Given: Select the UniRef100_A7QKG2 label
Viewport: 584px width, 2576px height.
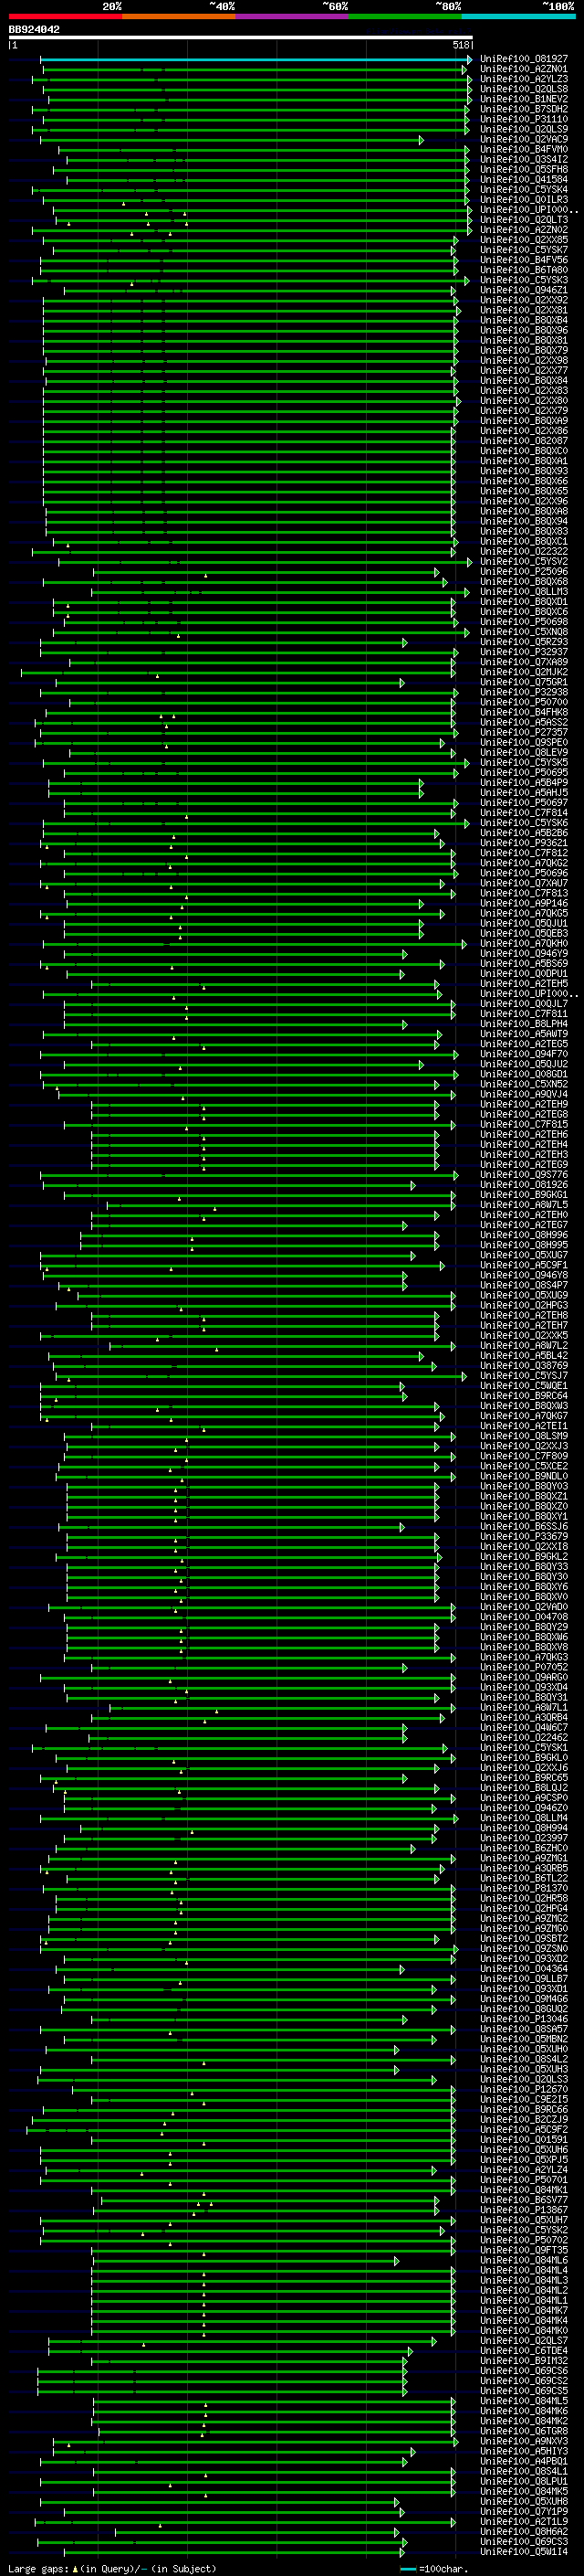Looking at the screenshot, I should click(524, 863).
